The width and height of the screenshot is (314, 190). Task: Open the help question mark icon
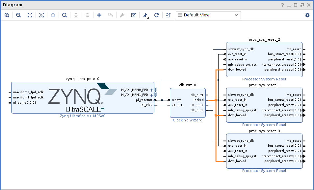(x=282, y=5)
